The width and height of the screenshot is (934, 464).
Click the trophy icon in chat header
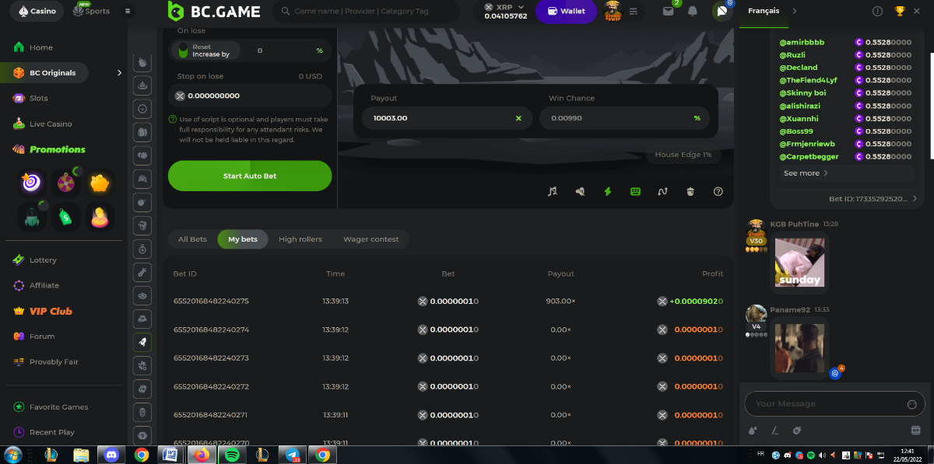[x=901, y=12]
